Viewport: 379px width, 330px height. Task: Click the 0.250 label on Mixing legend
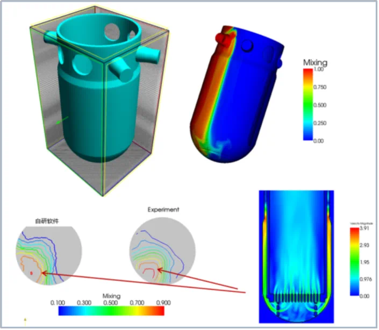coord(321,123)
